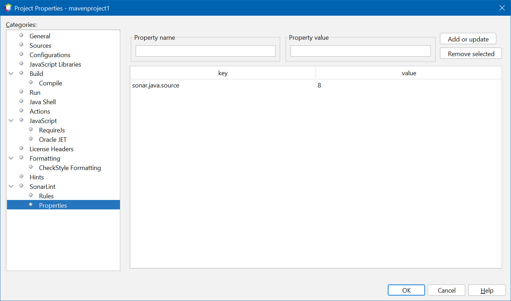Collapse the Build category node

pos(11,74)
